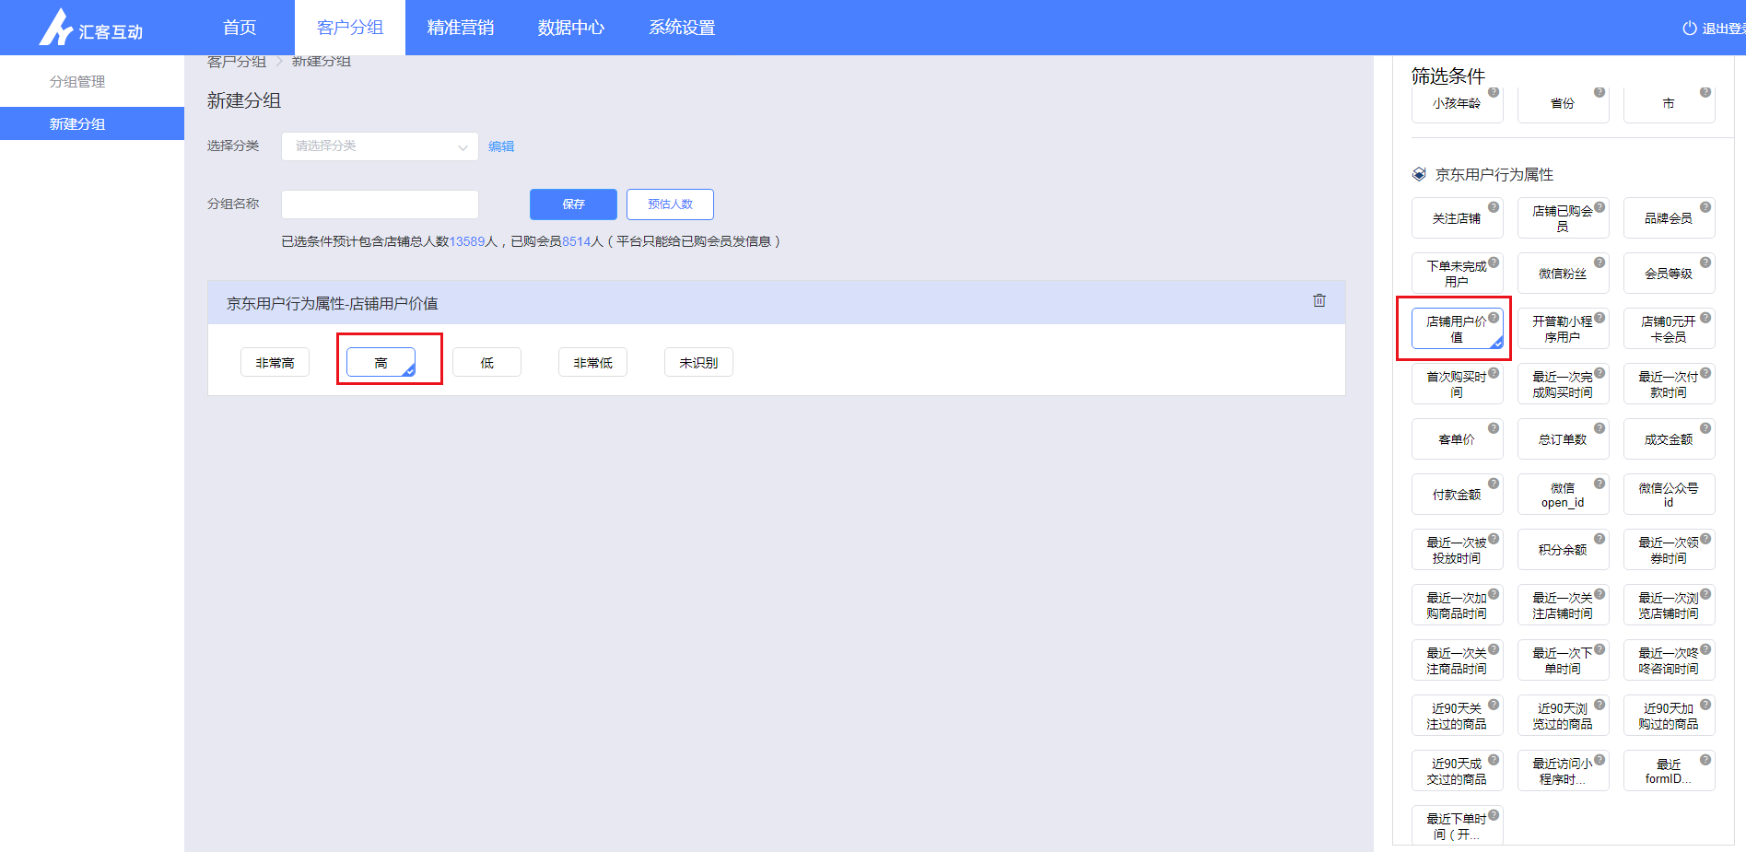Click the 预估人数 button
This screenshot has height=852, width=1746.
(670, 204)
